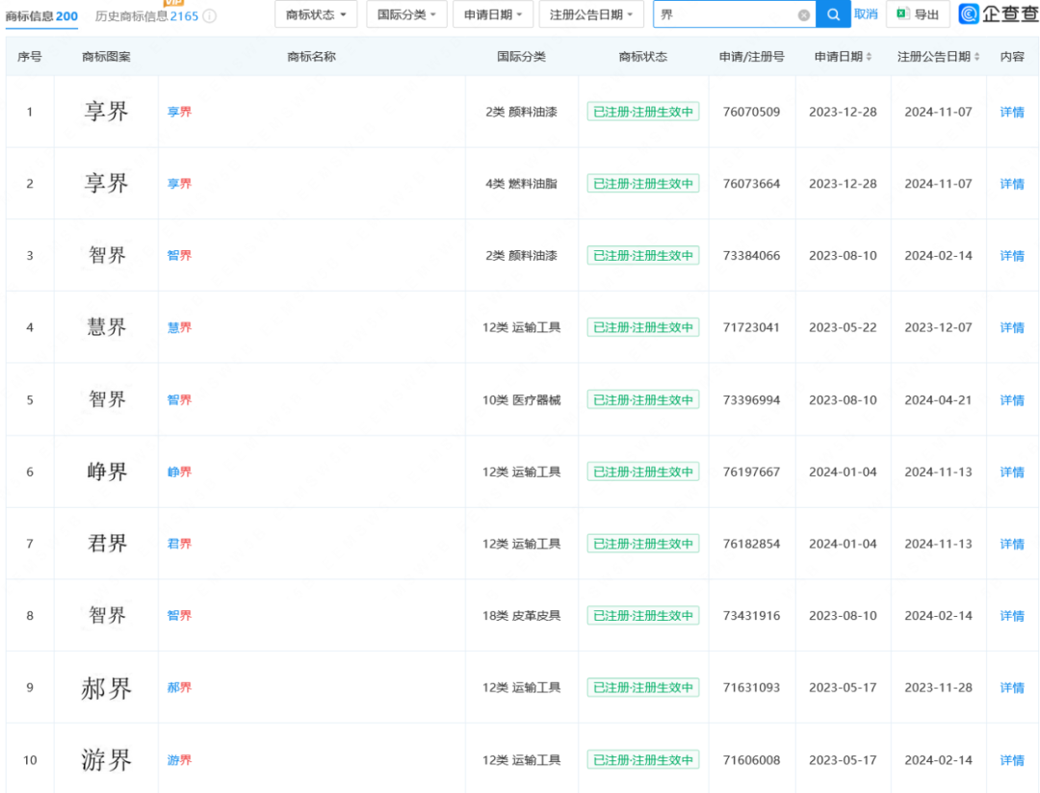
Task: Click the Excel icon on the 导出 button
Action: pyautogui.click(x=902, y=13)
